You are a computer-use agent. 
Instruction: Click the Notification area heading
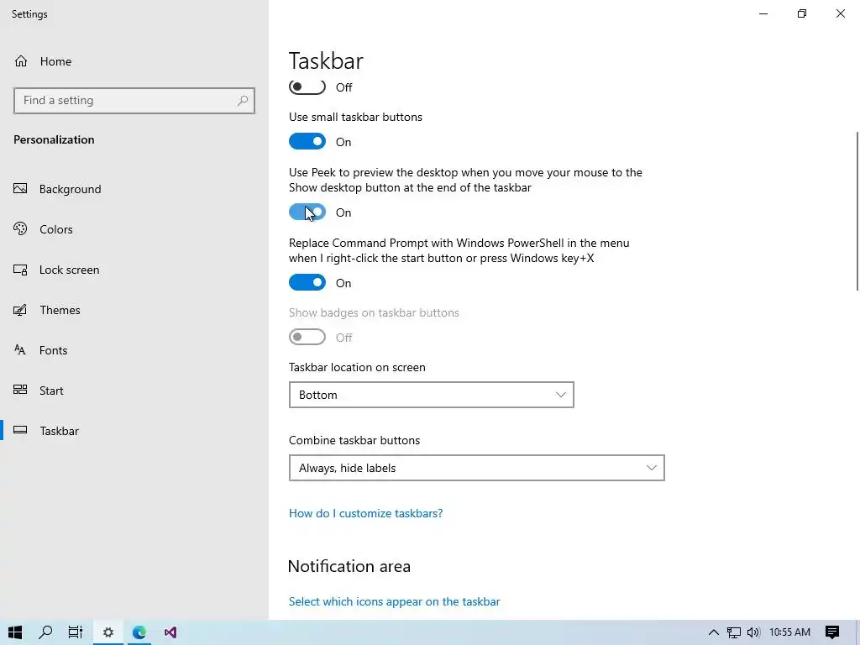coord(349,566)
